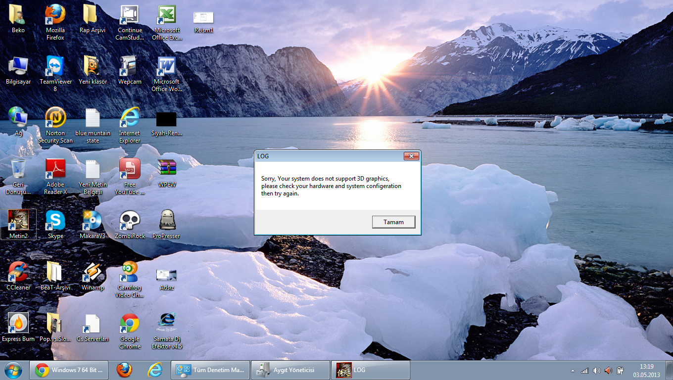Select Express Burn shortcut

[18, 327]
